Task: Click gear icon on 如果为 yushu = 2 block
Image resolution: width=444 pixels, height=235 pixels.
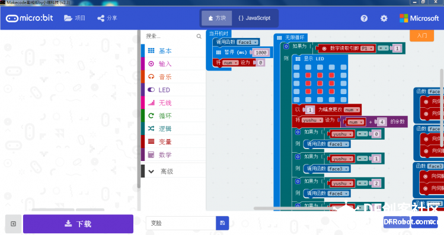Action: (x=298, y=181)
